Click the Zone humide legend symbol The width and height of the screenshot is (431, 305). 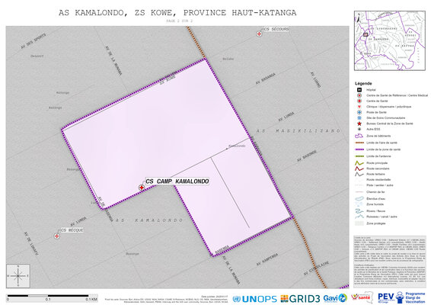tap(359, 204)
